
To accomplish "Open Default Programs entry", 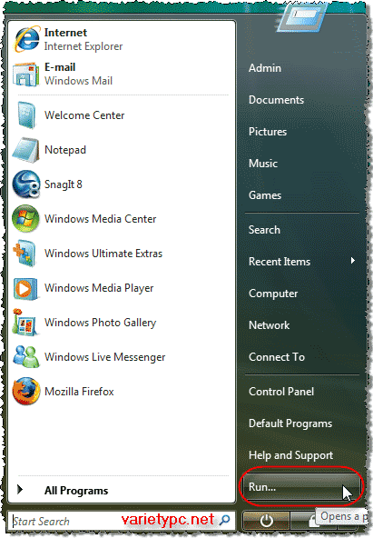I will coord(290,423).
